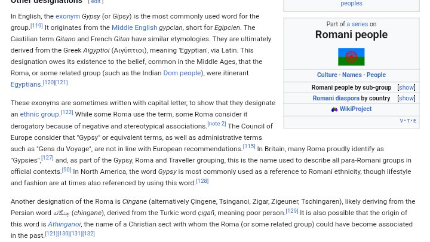430x242 pixels.
Task: Open footnote [note 2]
Action: [217, 124]
